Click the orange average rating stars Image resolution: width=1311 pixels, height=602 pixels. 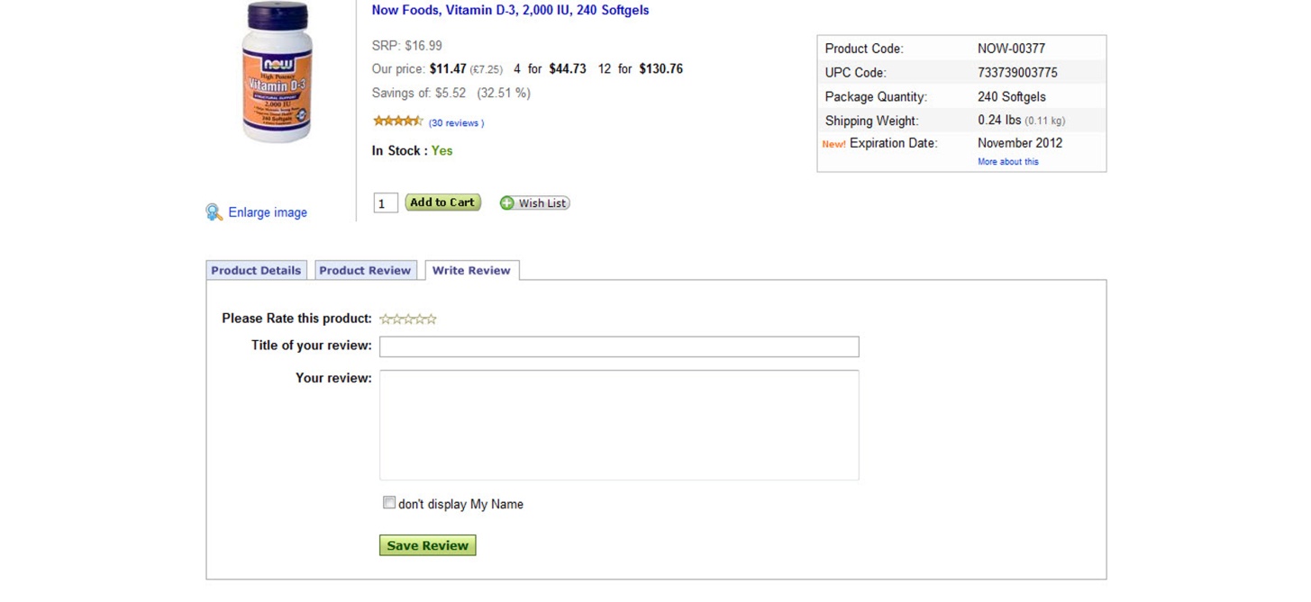(x=397, y=121)
